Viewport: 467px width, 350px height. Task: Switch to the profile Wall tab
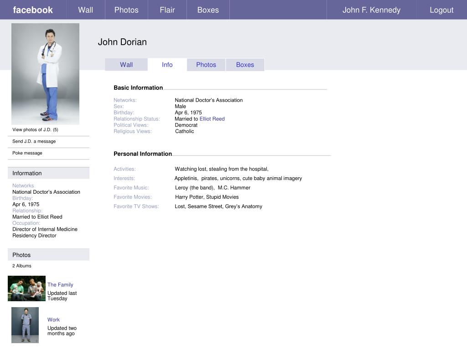point(126,65)
